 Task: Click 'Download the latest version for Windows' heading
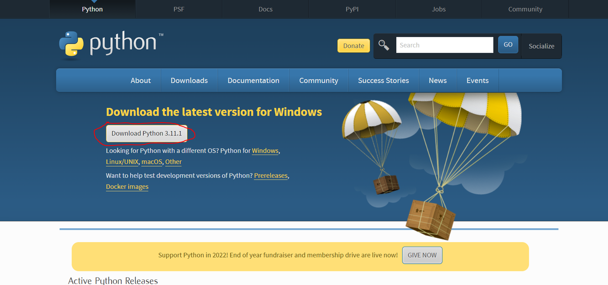[214, 112]
